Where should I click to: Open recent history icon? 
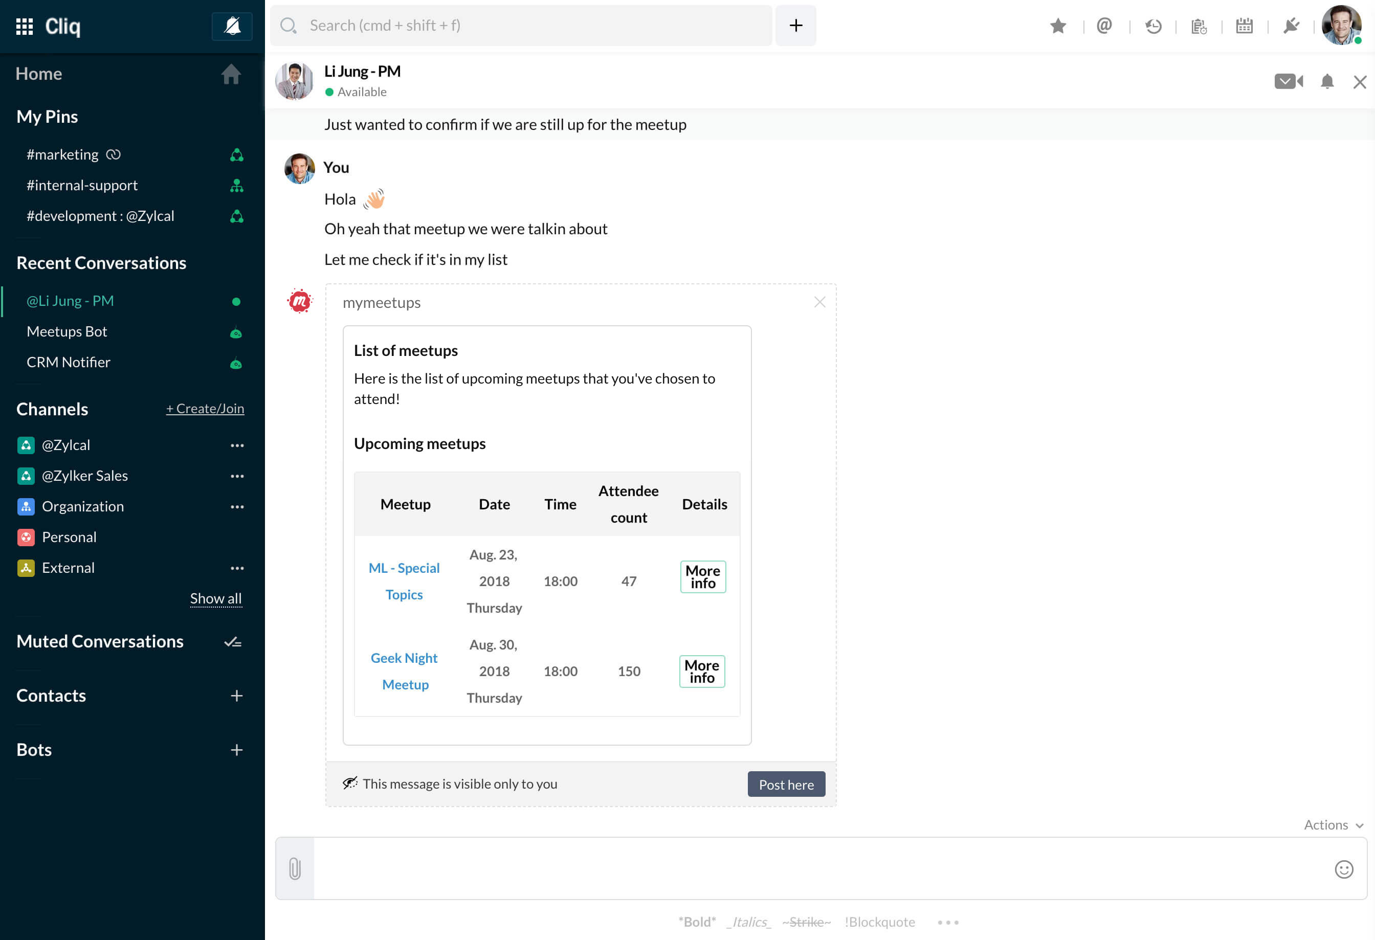pyautogui.click(x=1153, y=26)
